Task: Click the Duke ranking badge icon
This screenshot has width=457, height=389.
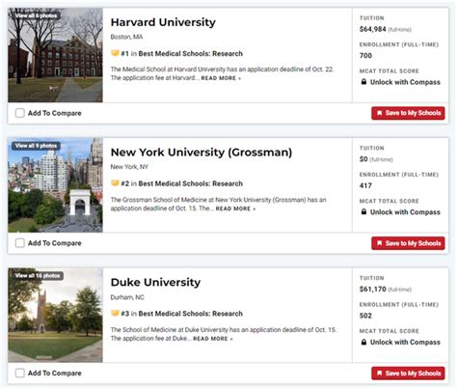Action: click(x=115, y=313)
